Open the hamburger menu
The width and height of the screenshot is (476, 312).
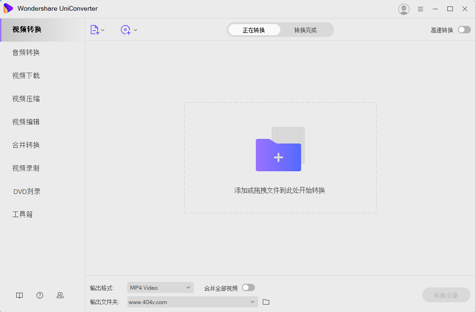coord(420,8)
